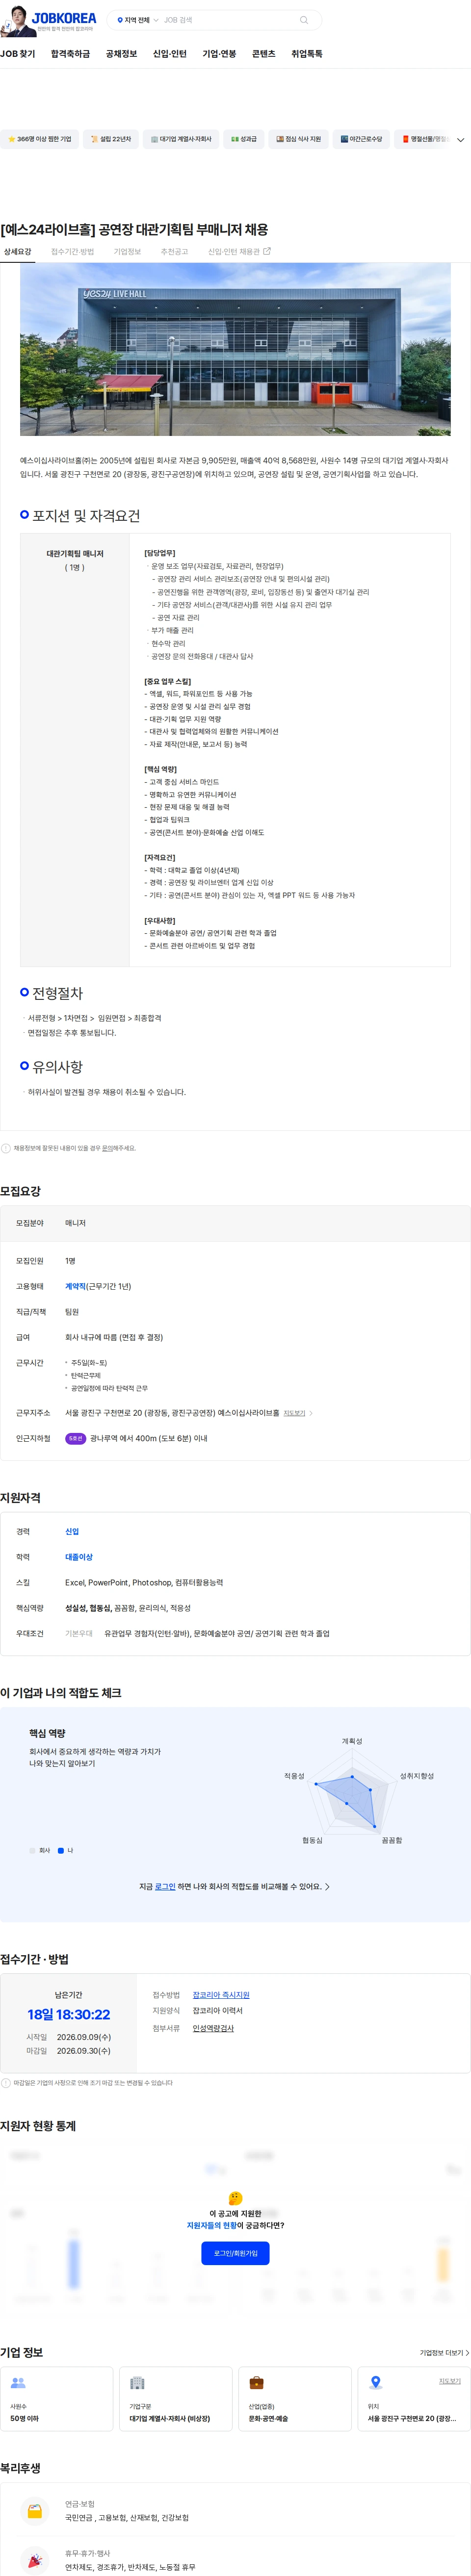
Task: Click the 포지션 및 자격요건 bullet icon
Action: pos(25,514)
